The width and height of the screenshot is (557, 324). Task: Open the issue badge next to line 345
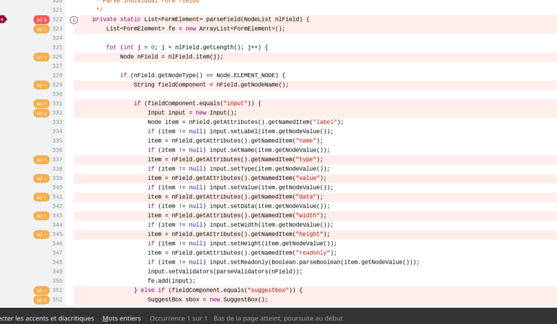coord(41,234)
